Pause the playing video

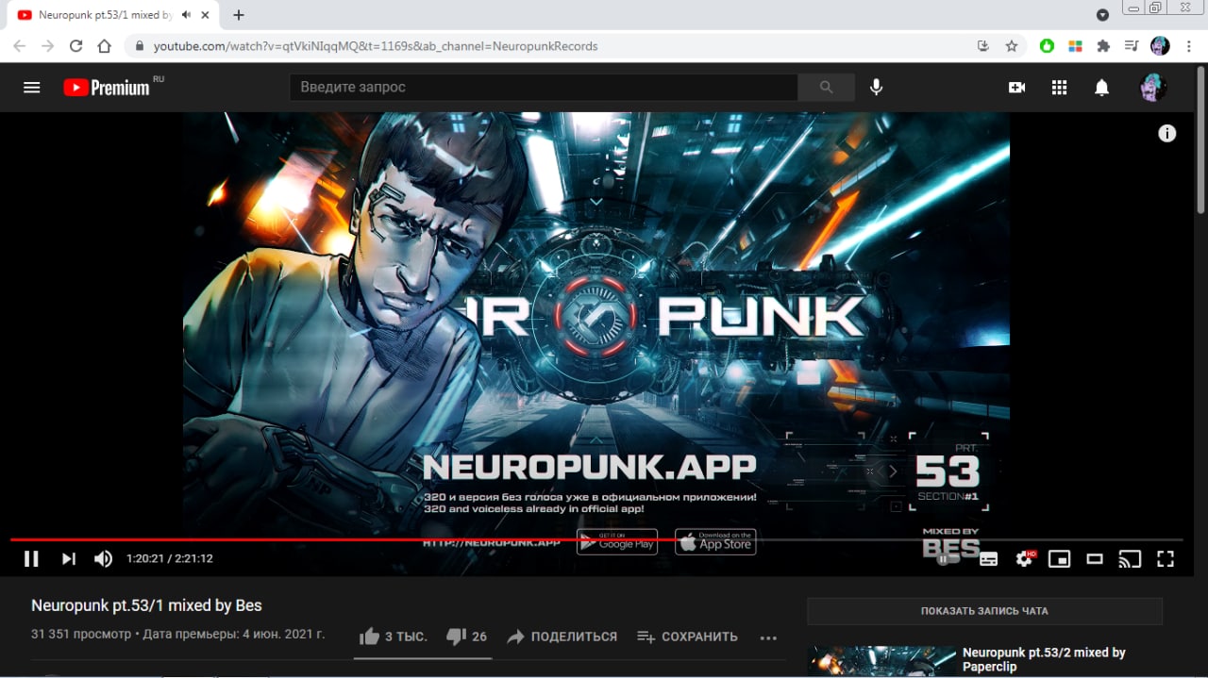[x=31, y=558]
